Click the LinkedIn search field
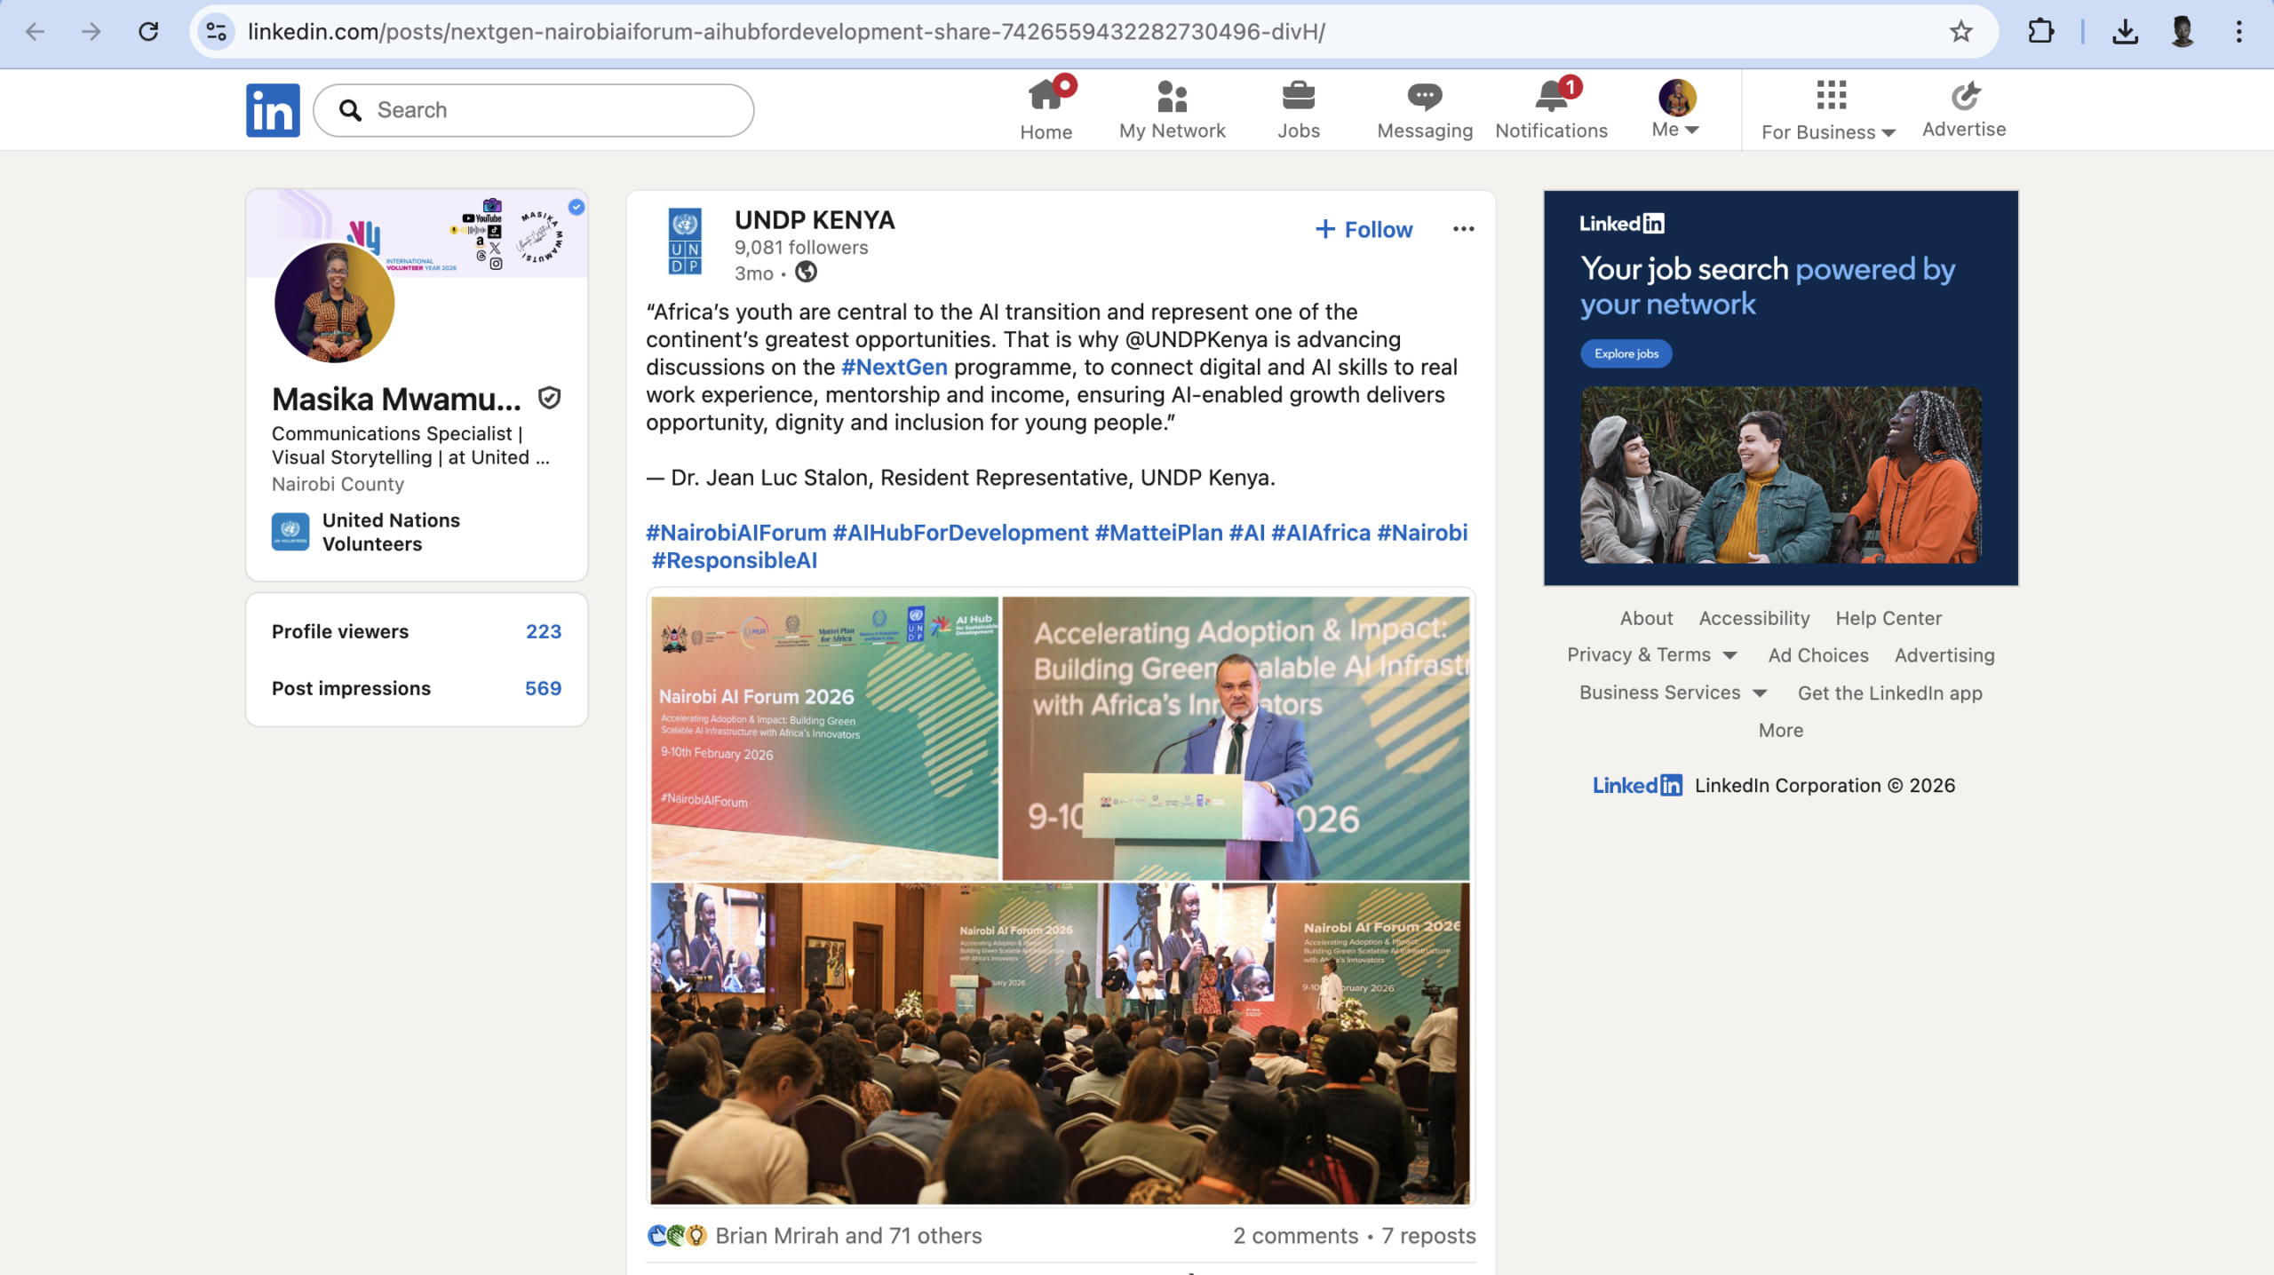 tap(534, 110)
